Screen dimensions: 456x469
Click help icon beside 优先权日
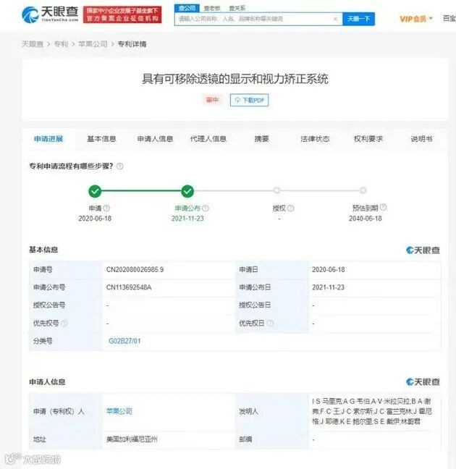pyautogui.click(x=270, y=323)
